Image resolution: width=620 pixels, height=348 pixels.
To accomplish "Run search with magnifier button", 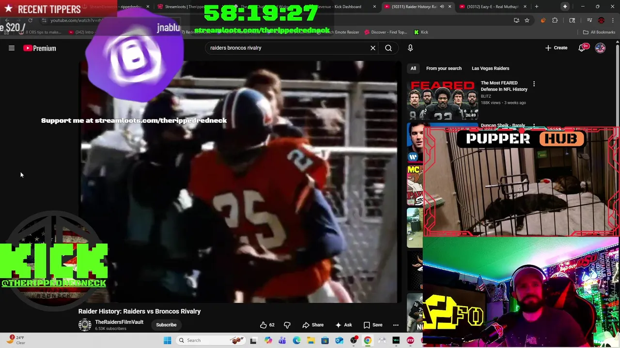I will [388, 48].
